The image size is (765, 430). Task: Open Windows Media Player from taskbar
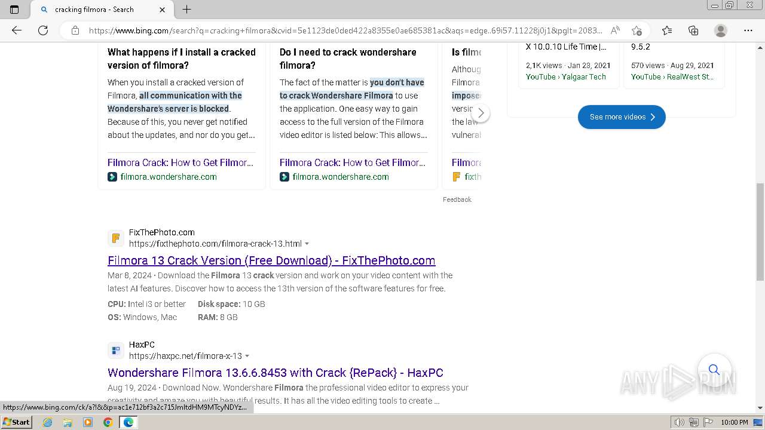coord(88,422)
